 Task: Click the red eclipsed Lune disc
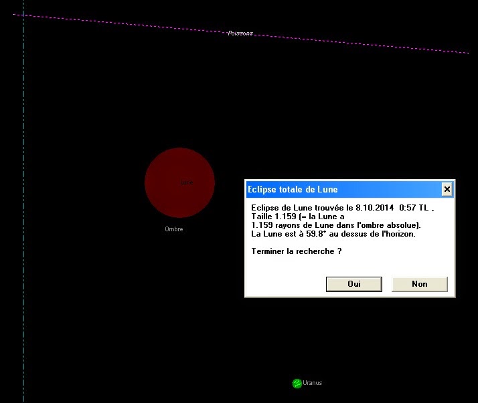tap(179, 182)
